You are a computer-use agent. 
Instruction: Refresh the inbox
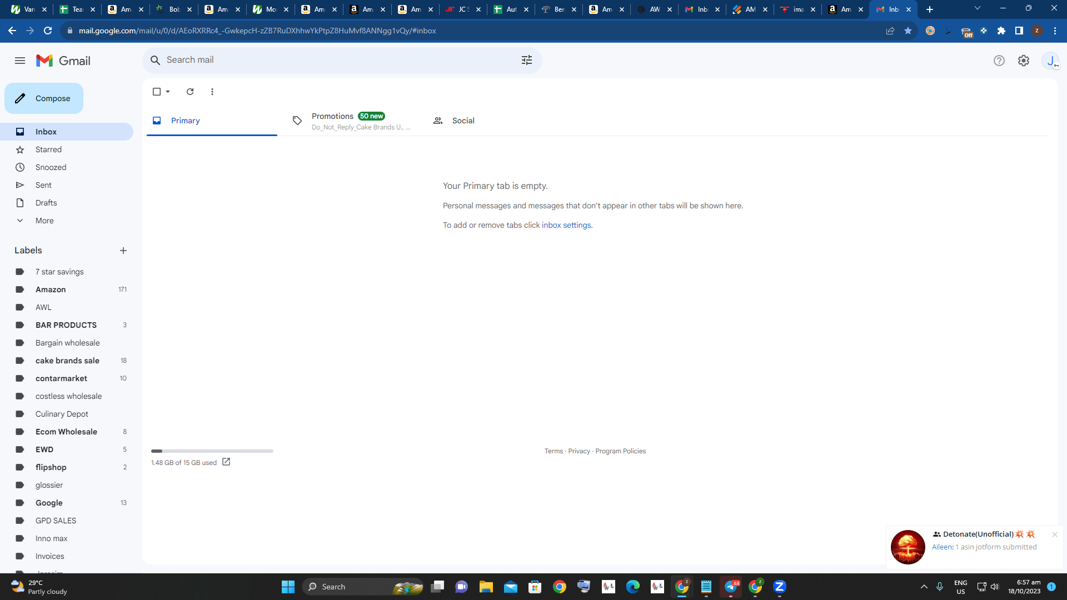[190, 92]
